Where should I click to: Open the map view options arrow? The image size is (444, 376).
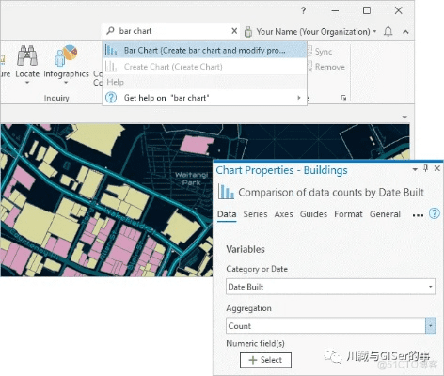(x=404, y=117)
